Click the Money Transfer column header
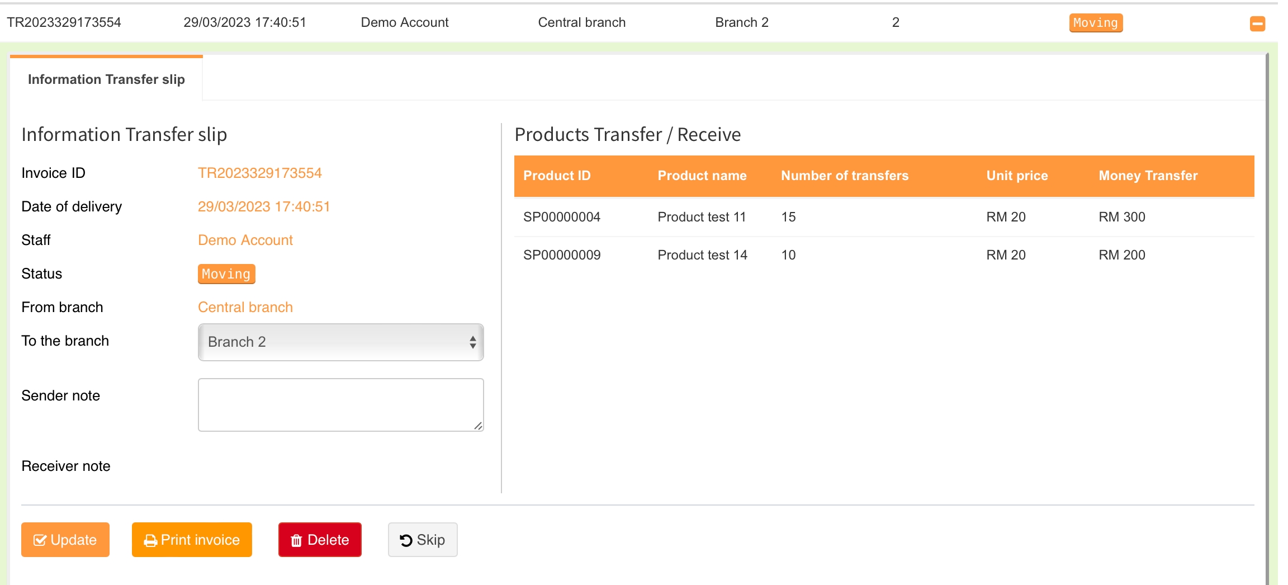Screen dimensions: 1288x585 pos(1148,176)
